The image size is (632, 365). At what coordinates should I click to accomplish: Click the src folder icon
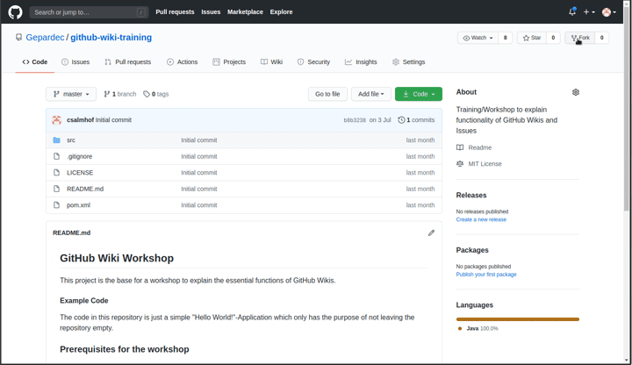(56, 140)
